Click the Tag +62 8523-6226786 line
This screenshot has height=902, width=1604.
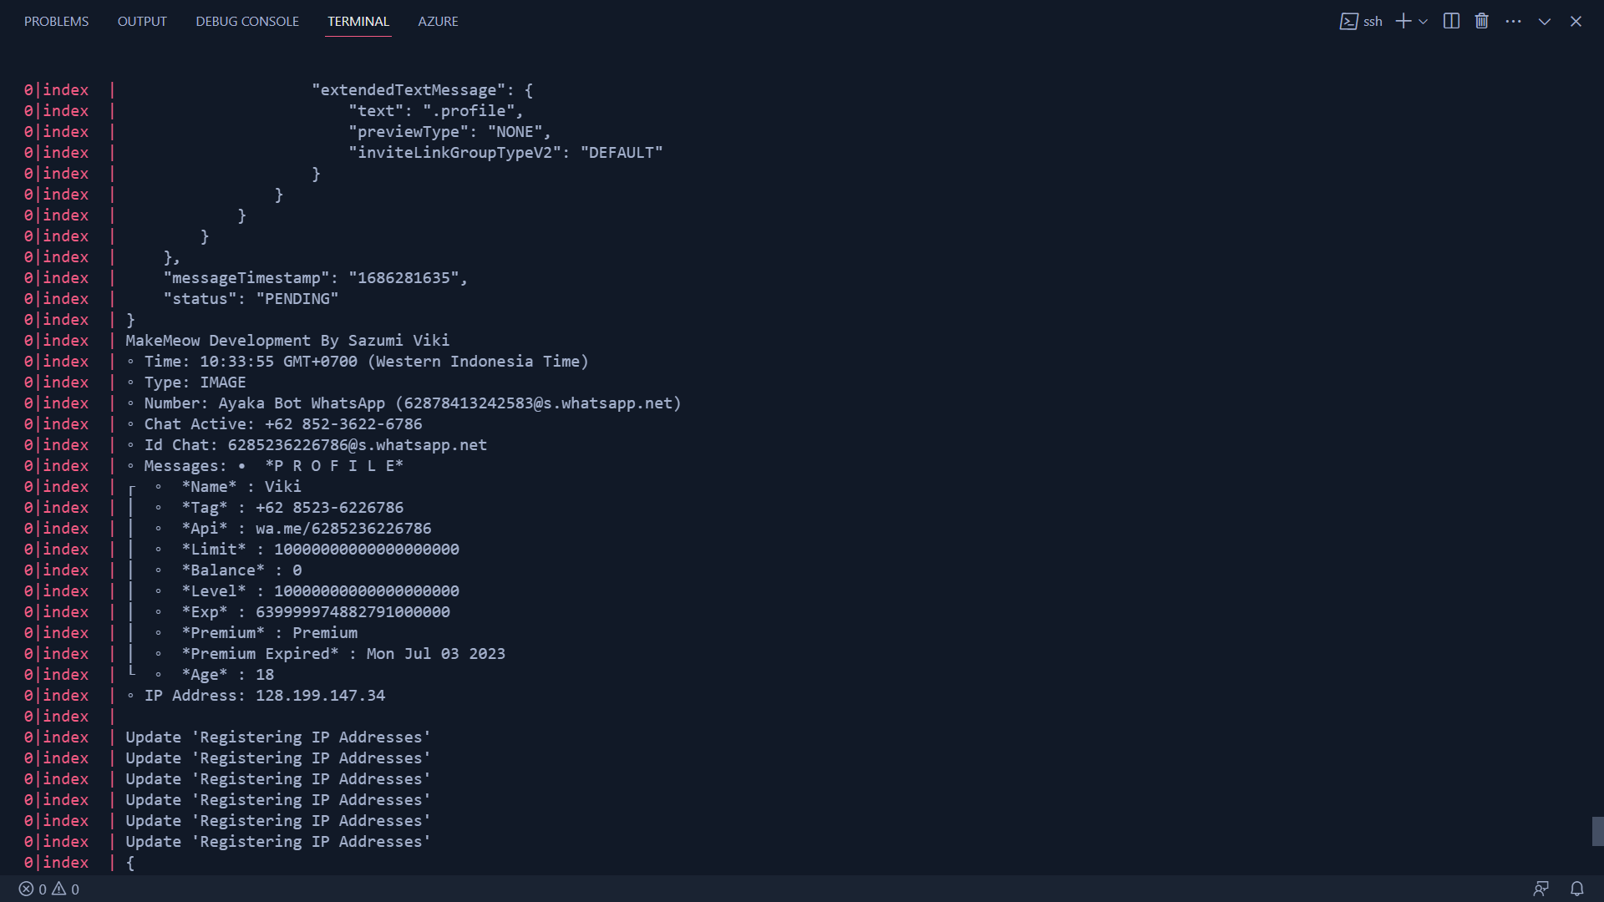pyautogui.click(x=292, y=508)
